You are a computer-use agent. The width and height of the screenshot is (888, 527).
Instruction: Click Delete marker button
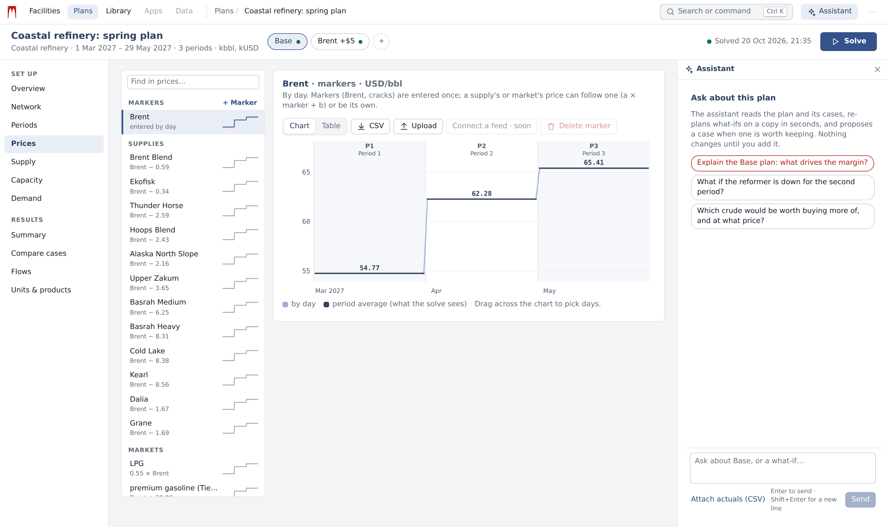coord(579,126)
